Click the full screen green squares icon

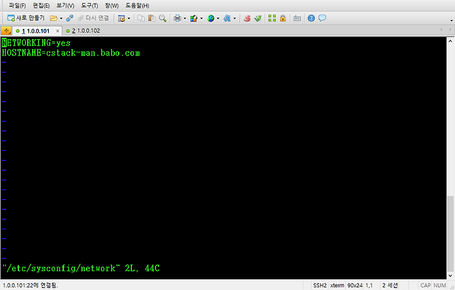(272, 18)
